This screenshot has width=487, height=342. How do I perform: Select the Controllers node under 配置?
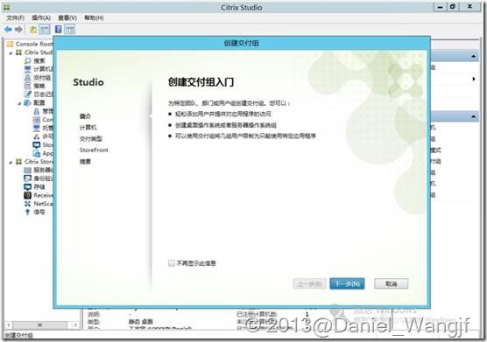click(43, 119)
